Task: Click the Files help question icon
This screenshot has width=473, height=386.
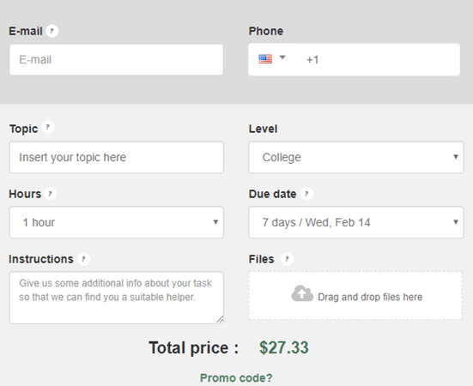Action: tap(287, 259)
